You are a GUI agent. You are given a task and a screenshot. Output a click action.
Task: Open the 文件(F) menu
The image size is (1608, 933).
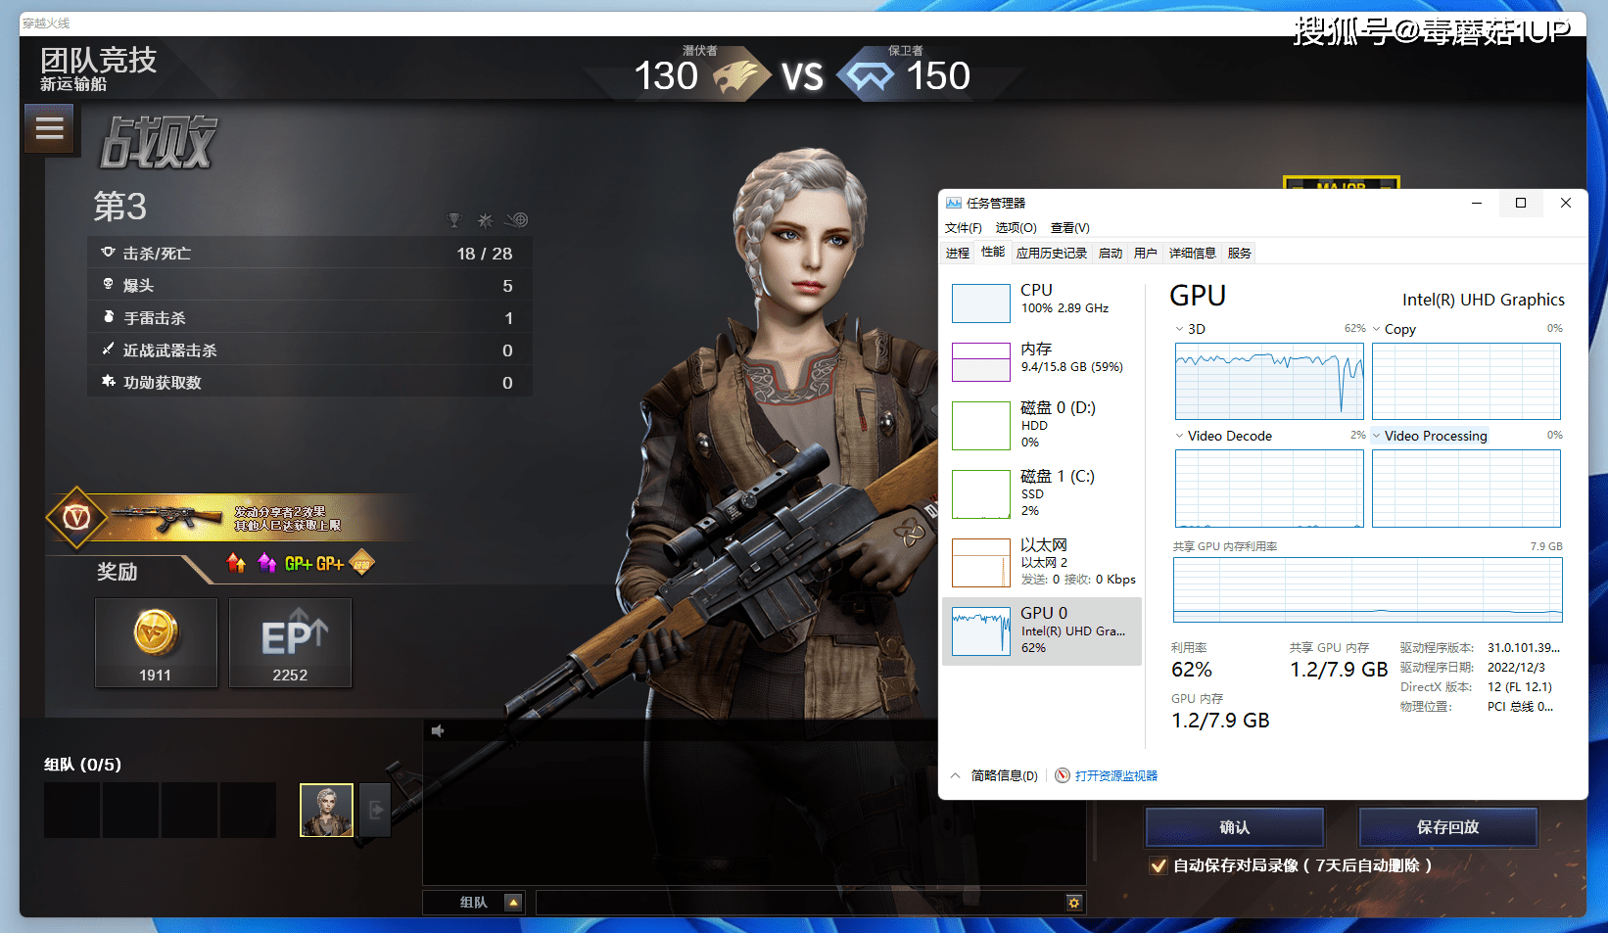[x=964, y=228]
